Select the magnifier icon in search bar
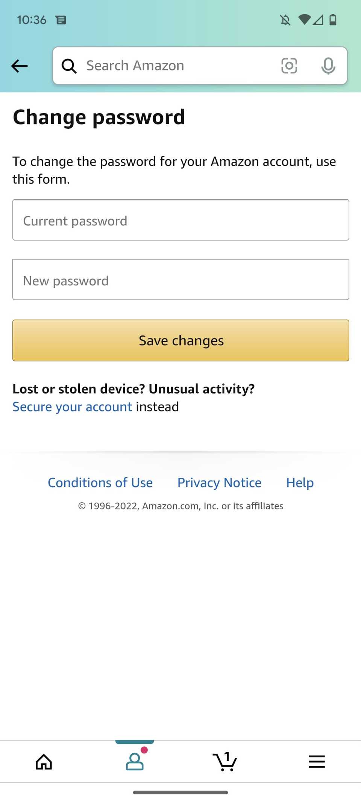361x803 pixels. coord(69,66)
